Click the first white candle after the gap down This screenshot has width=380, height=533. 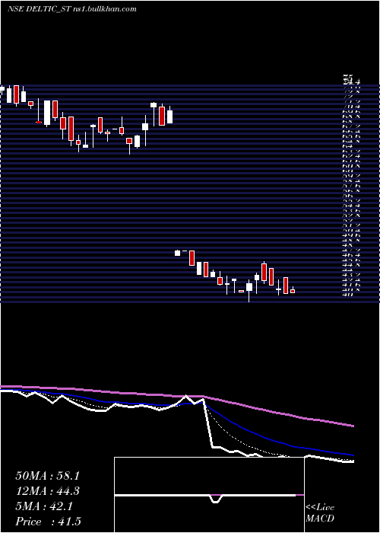coord(177,253)
